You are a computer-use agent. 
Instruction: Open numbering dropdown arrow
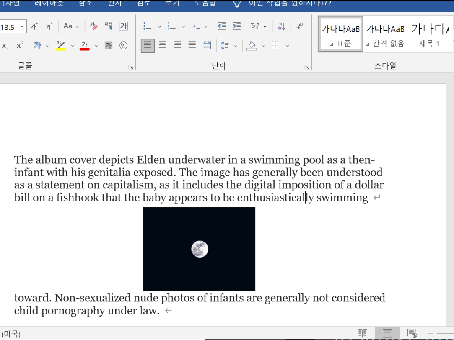tap(183, 26)
